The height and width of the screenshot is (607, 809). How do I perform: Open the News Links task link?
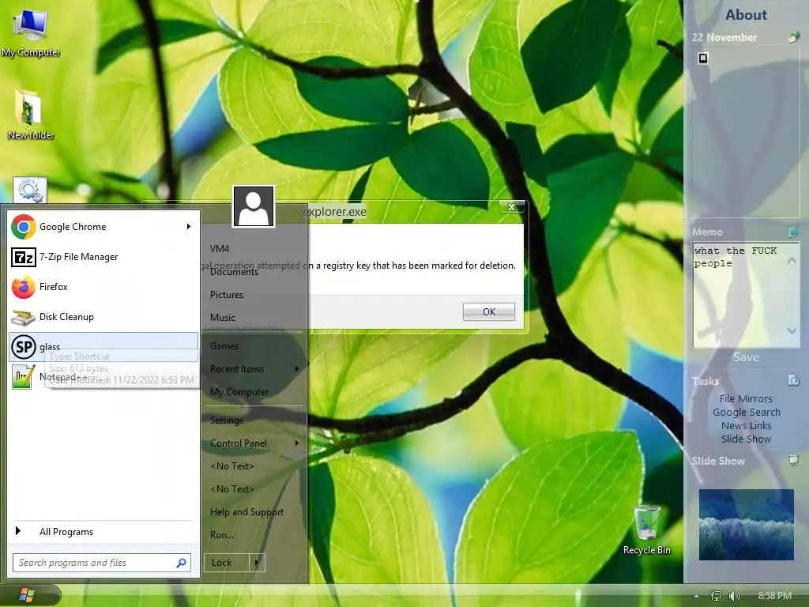click(746, 425)
